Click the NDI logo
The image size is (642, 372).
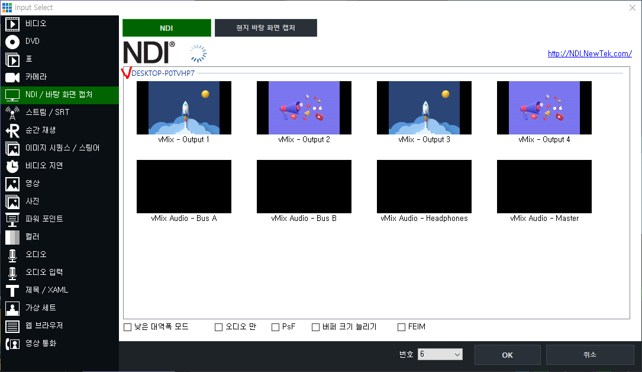[x=149, y=53]
